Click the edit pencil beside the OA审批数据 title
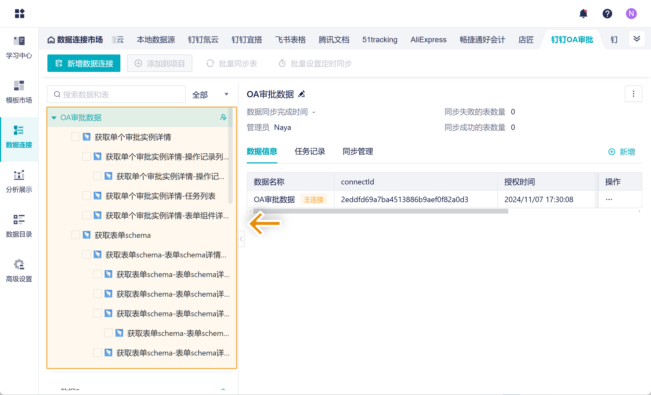 (x=302, y=94)
